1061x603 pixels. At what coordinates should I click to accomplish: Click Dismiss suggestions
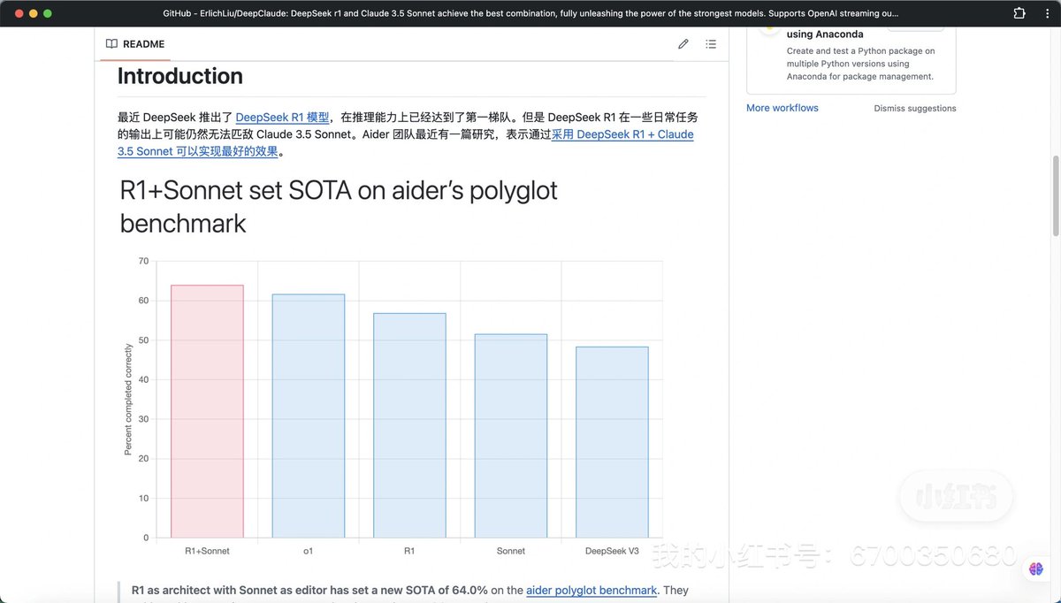pyautogui.click(x=915, y=109)
